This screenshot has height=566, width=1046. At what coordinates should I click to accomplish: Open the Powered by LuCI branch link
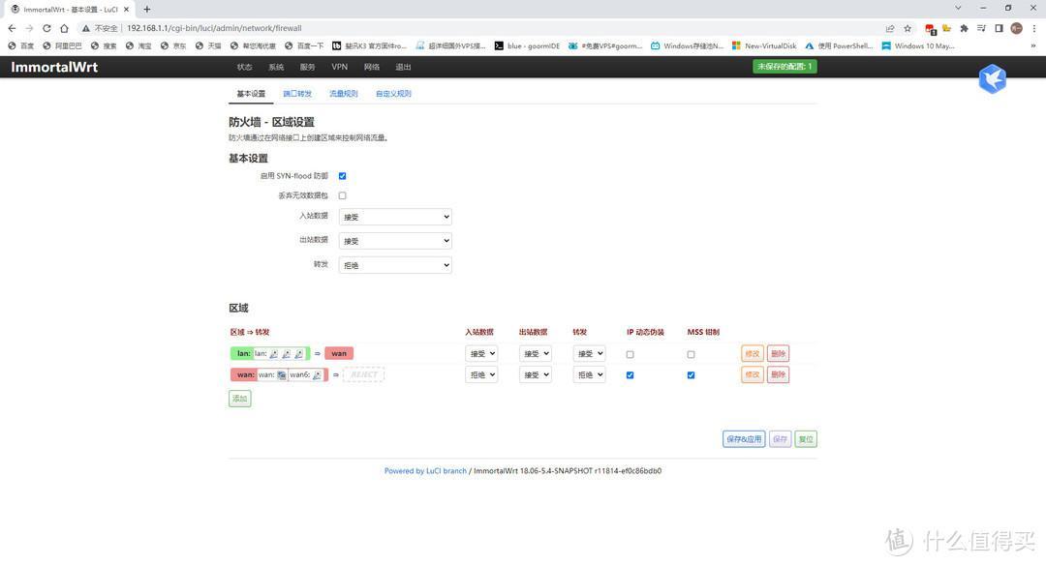pos(425,470)
